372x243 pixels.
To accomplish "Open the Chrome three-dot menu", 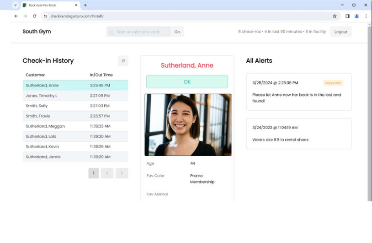I will coord(366,16).
